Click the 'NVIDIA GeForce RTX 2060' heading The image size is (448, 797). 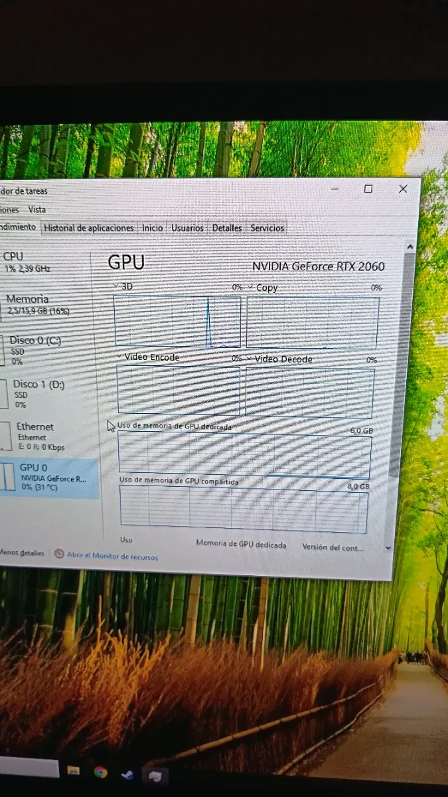click(x=319, y=266)
